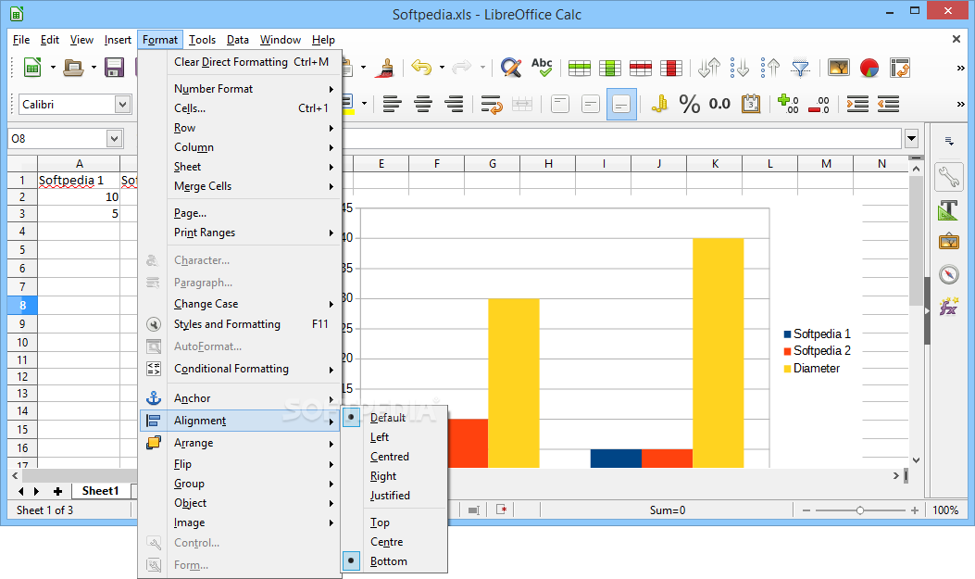Click the Open folder icon
The image size is (975, 579).
click(x=73, y=68)
